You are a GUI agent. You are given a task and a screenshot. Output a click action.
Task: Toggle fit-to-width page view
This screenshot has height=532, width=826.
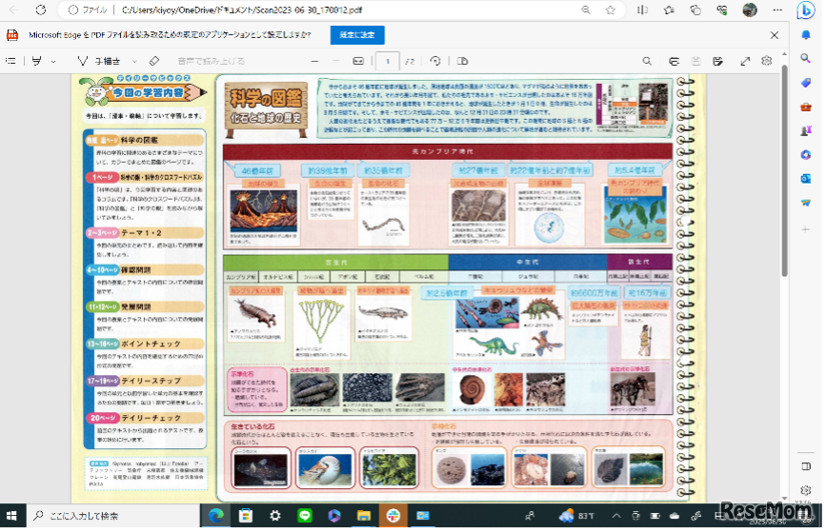point(358,61)
